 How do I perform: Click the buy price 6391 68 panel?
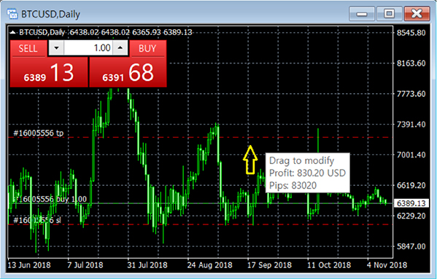pos(128,72)
